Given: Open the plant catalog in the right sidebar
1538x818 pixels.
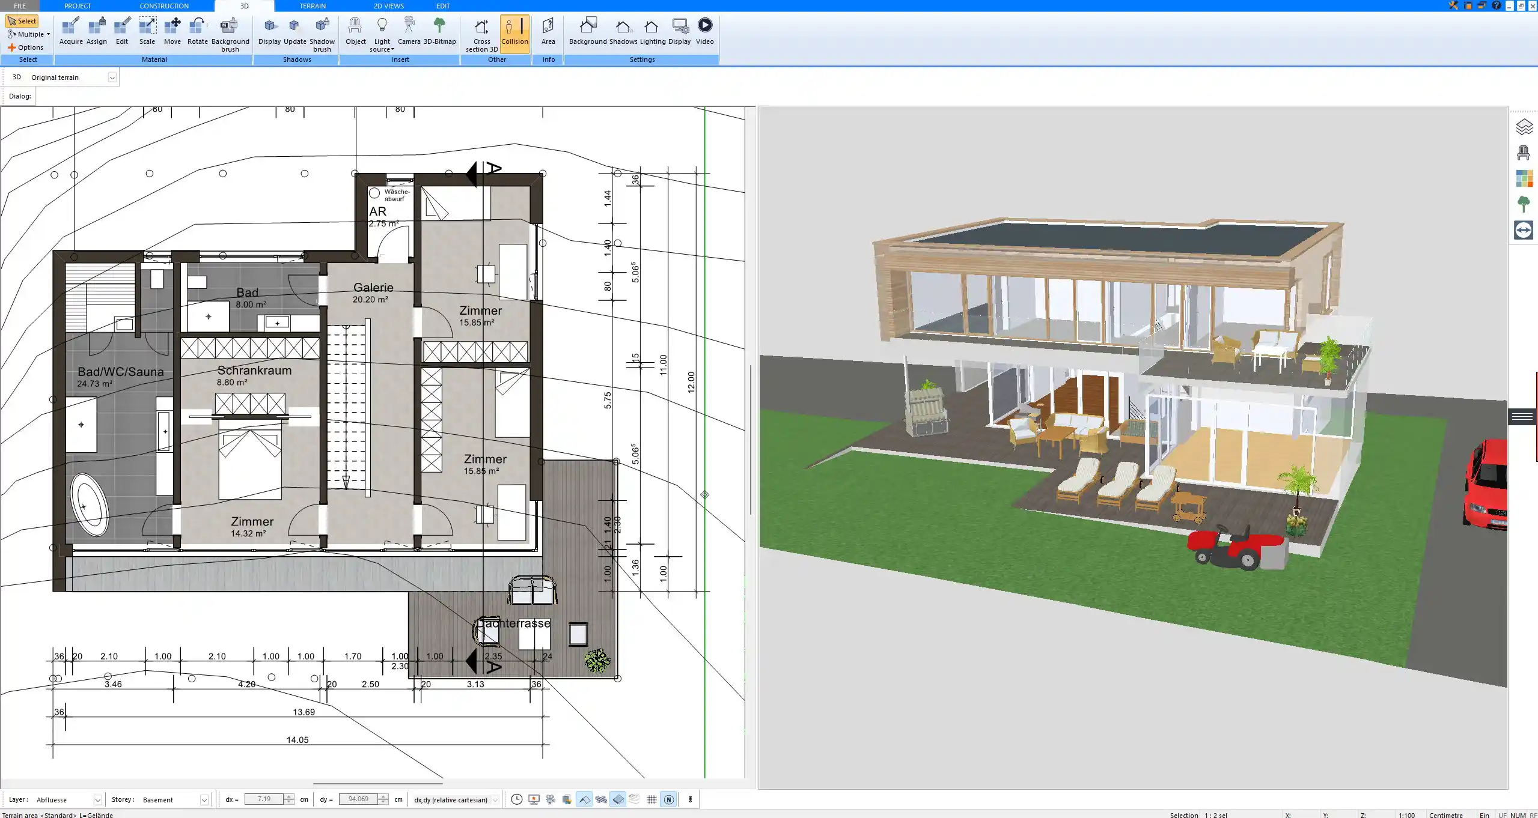Looking at the screenshot, I should (x=1524, y=204).
